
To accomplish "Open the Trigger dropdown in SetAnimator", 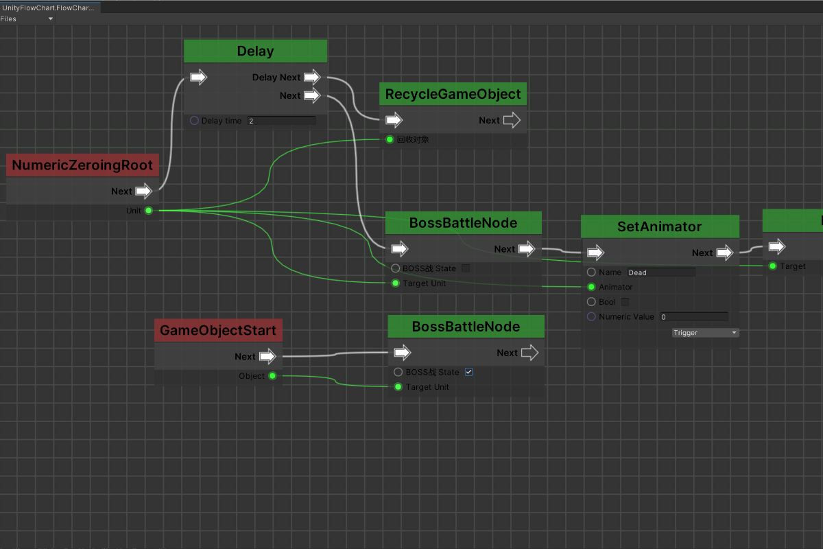I will point(705,333).
